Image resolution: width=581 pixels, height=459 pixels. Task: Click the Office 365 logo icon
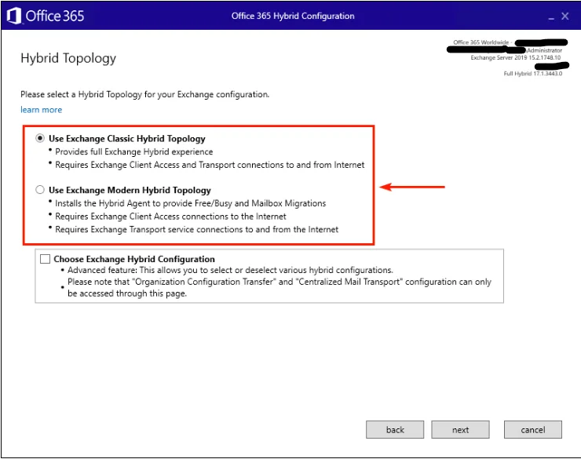click(x=13, y=16)
